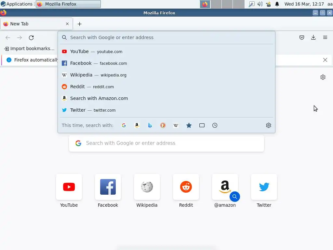Search Bookmarks using the star icon
The height and width of the screenshot is (250, 333).
[189, 125]
